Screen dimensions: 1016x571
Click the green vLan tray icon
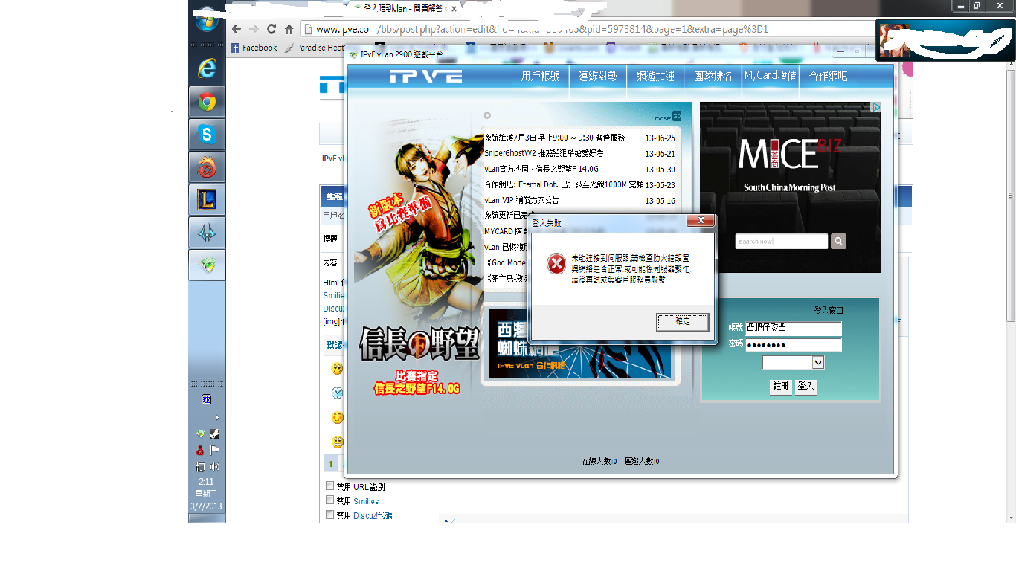[199, 434]
